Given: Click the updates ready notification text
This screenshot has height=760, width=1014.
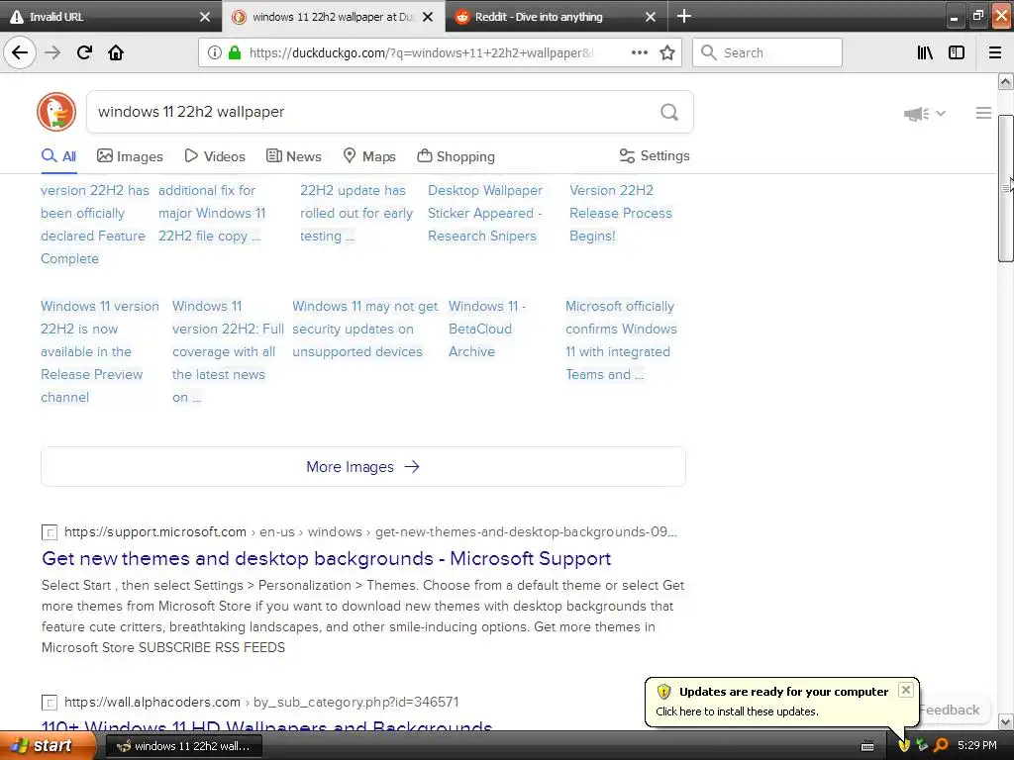Looking at the screenshot, I should [x=737, y=712].
